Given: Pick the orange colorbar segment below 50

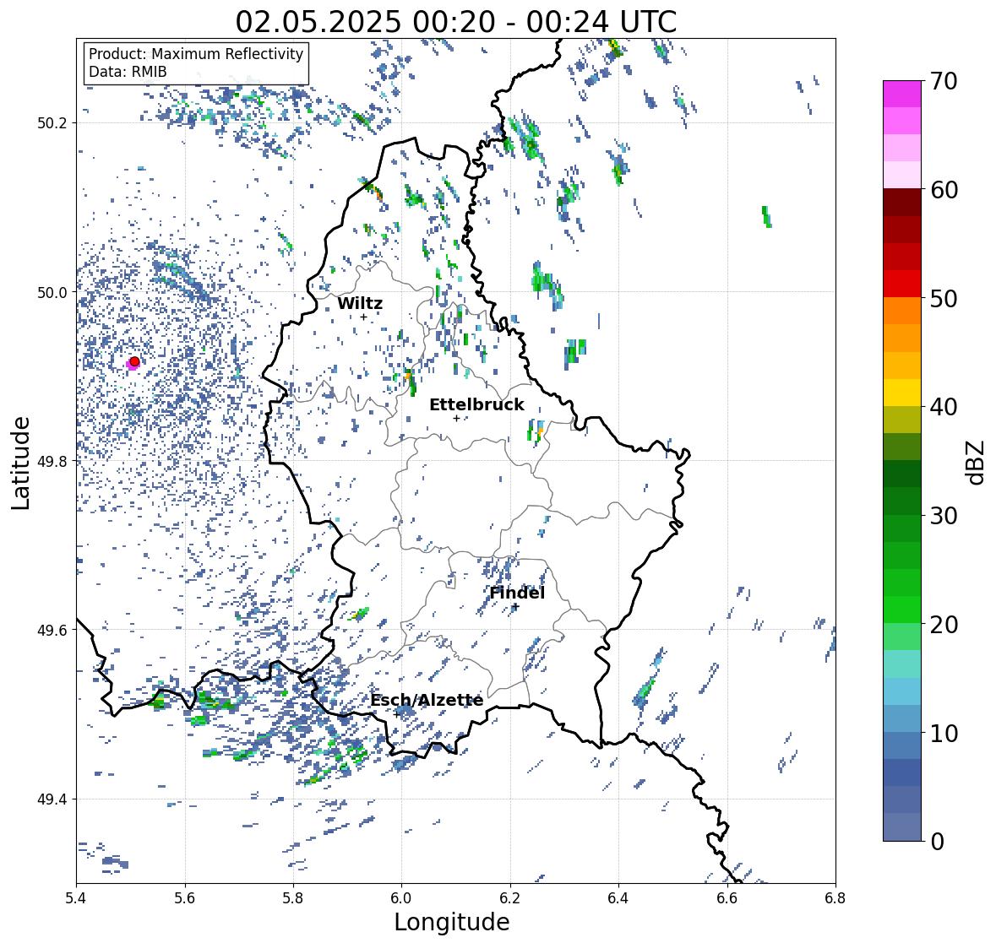Looking at the screenshot, I should (902, 311).
